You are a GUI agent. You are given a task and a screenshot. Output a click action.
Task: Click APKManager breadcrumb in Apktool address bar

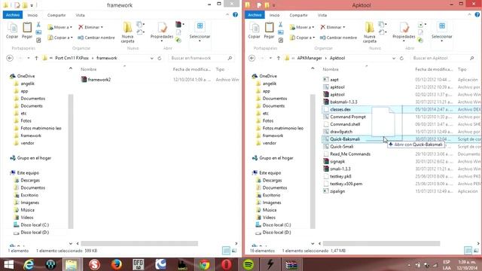310,58
